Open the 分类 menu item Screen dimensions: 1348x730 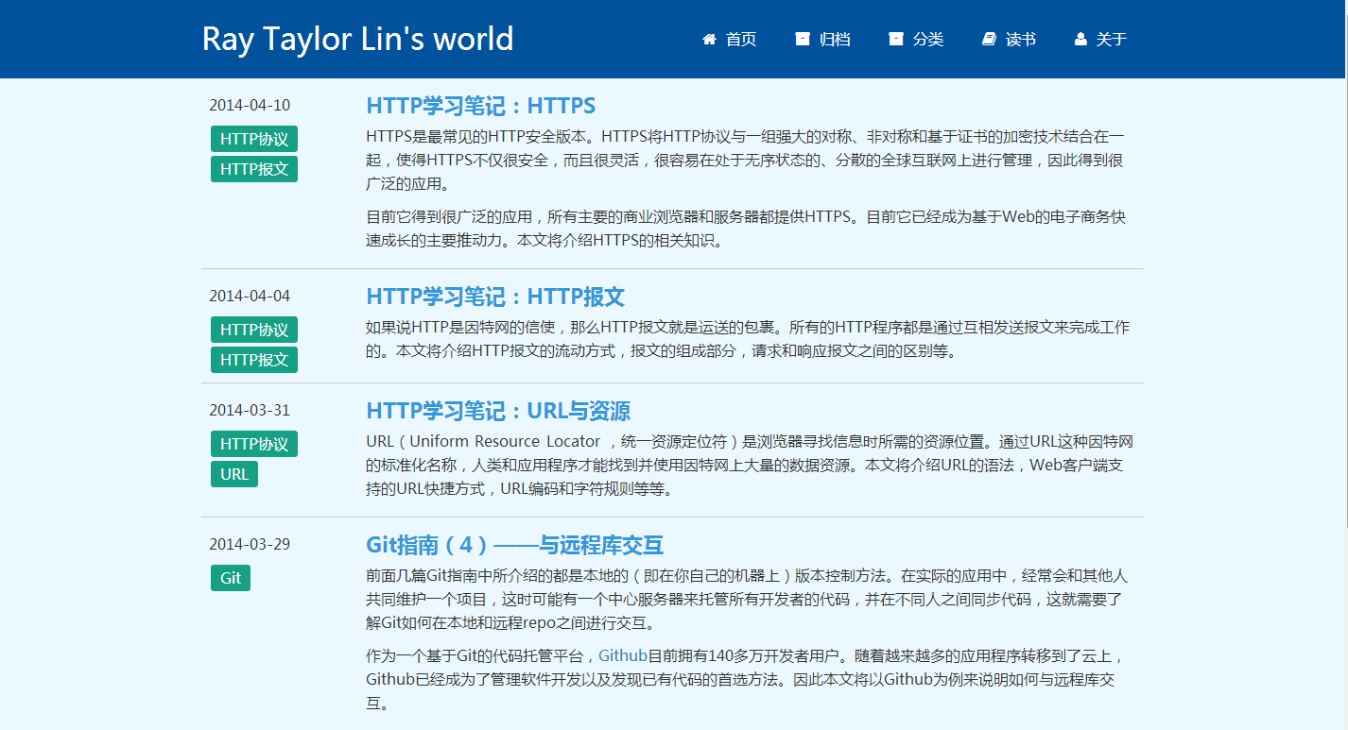click(925, 39)
